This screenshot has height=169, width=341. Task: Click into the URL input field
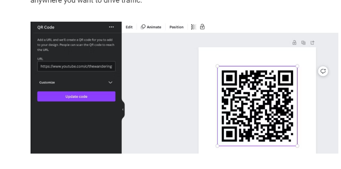point(76,66)
